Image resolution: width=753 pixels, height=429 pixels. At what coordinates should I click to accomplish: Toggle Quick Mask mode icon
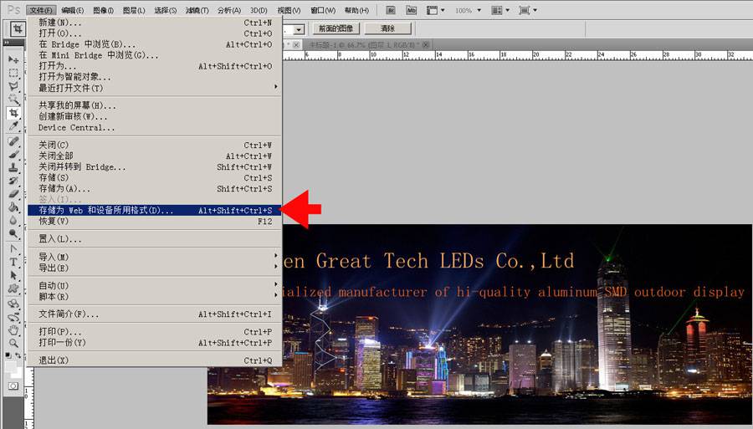coord(13,386)
